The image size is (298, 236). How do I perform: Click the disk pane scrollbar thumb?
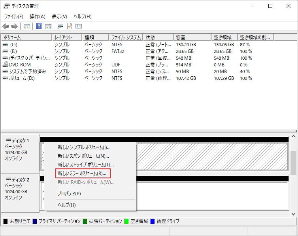pos(293,162)
